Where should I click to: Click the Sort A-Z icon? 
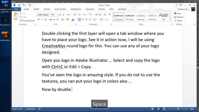click(x=105, y=15)
